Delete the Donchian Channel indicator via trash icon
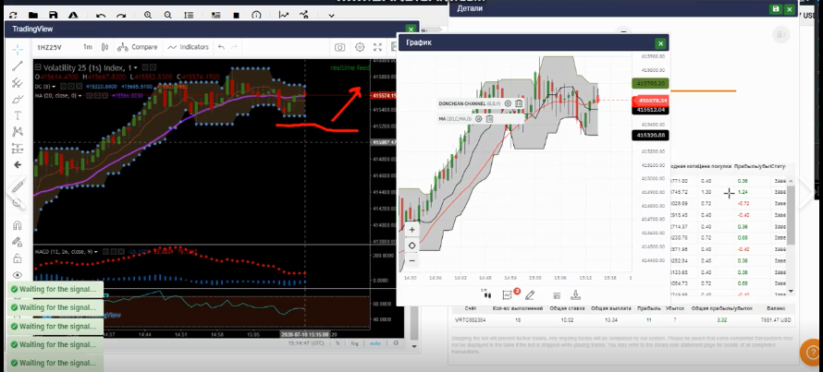The height and width of the screenshot is (372, 823). point(519,103)
